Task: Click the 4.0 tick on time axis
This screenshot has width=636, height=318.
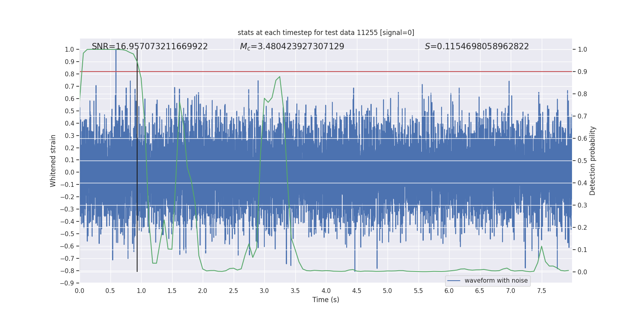Action: (x=326, y=291)
